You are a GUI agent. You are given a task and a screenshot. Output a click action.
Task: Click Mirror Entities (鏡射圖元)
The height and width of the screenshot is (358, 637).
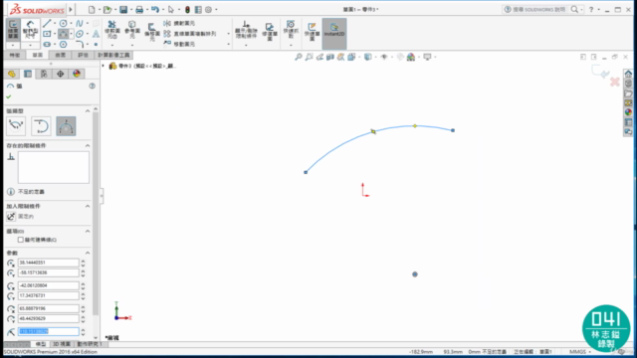(x=179, y=23)
